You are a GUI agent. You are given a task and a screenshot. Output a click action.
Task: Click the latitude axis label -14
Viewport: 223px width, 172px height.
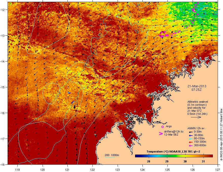point(3,61)
